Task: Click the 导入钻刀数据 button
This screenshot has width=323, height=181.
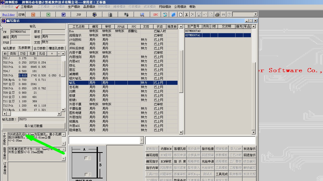Action: 34,126
